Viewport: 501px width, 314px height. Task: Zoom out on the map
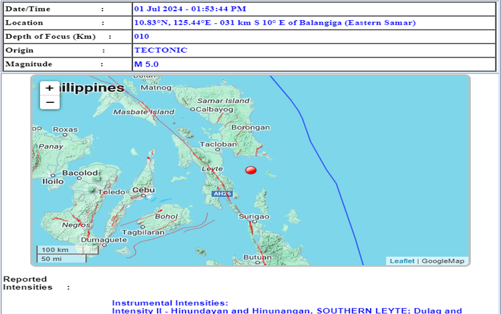coord(49,102)
